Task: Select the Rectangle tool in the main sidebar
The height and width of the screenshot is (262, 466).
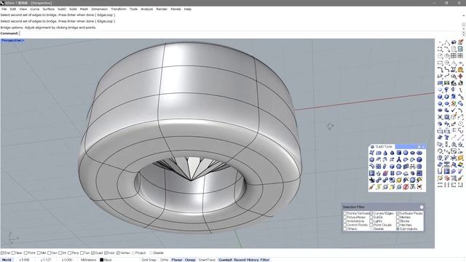Action: pyautogui.click(x=440, y=63)
